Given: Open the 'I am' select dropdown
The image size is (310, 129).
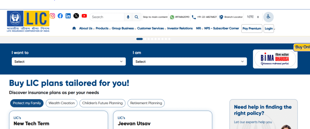Looking at the screenshot, I should [x=190, y=62].
